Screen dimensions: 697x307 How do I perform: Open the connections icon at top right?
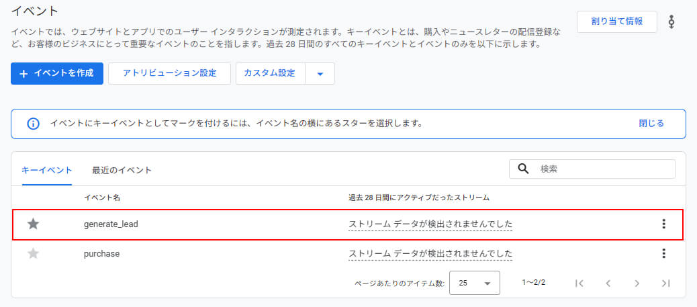click(671, 22)
